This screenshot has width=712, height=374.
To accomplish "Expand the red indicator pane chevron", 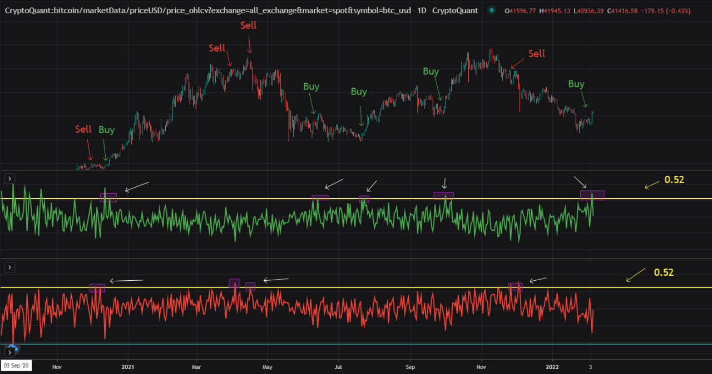I will (x=10, y=267).
